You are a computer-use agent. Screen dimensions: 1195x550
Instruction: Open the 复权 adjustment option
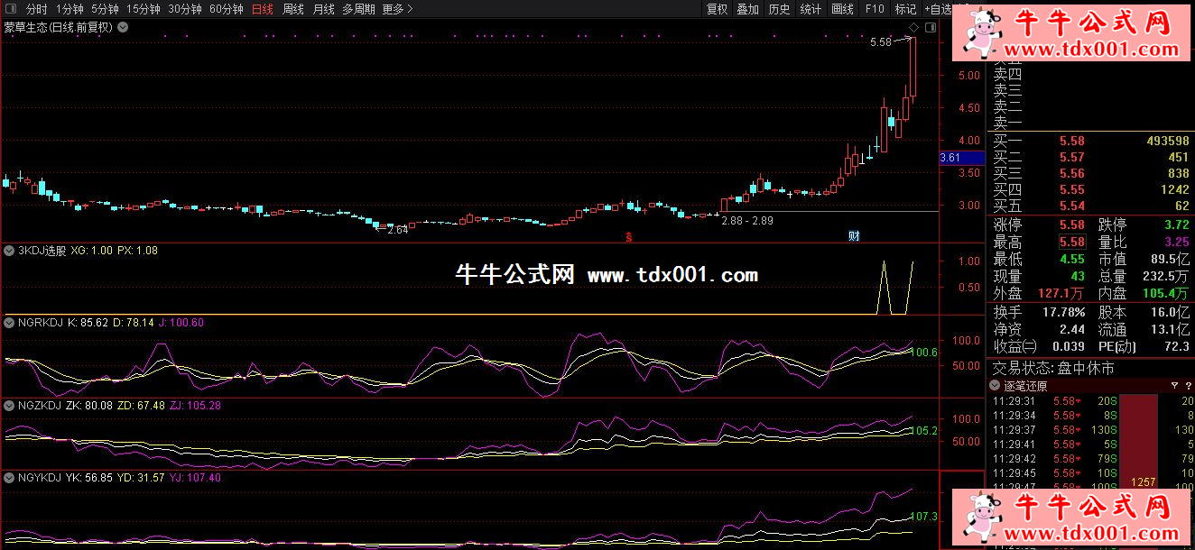click(718, 9)
